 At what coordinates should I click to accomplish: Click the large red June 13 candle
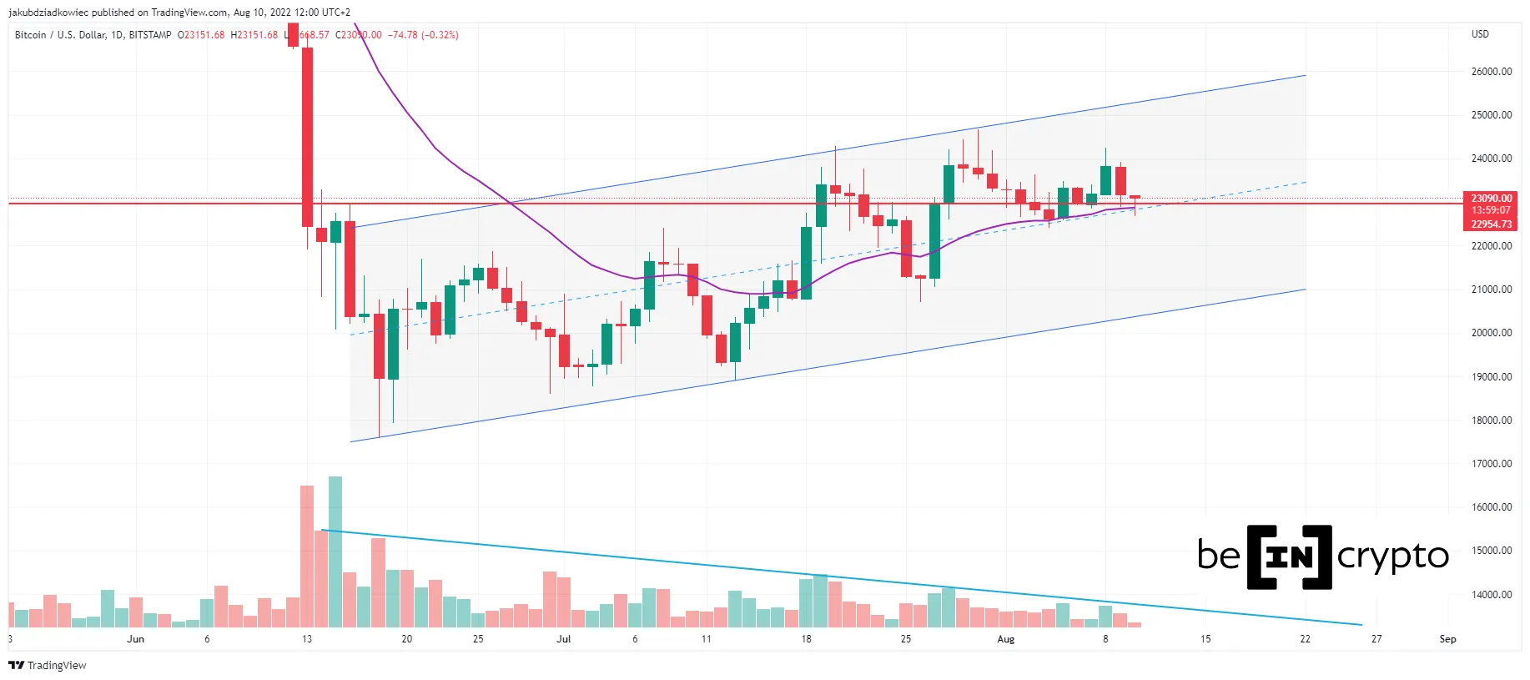(307, 137)
